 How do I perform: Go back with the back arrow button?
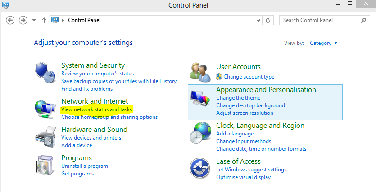coord(10,20)
